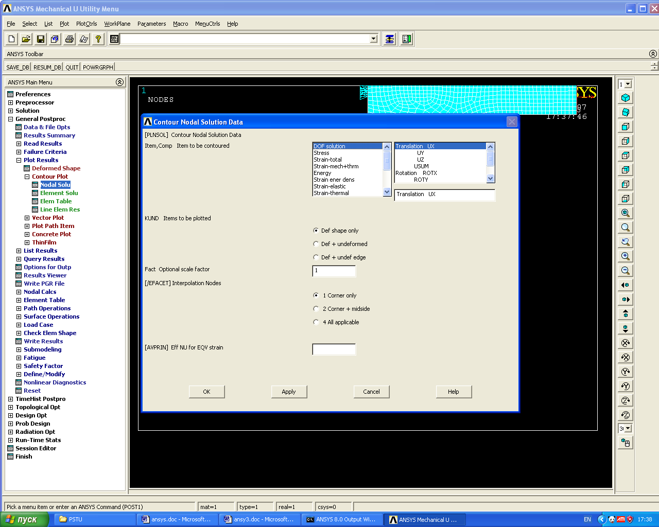The image size is (659, 527).
Task: Collapse the ANSYS Main Menu panel
Action: coord(119,82)
